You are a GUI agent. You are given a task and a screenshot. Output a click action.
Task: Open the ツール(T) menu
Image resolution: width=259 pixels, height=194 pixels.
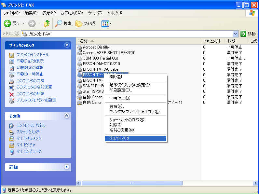click(95, 13)
